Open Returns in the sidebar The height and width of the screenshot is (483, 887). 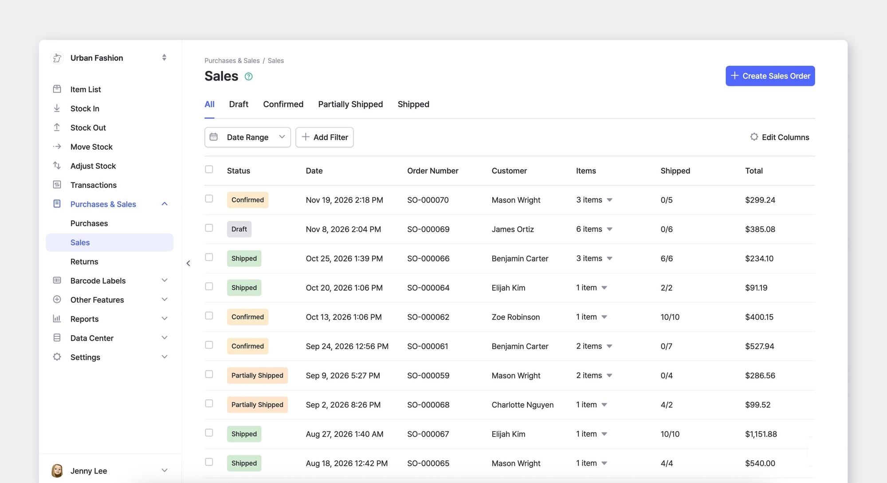pos(84,261)
